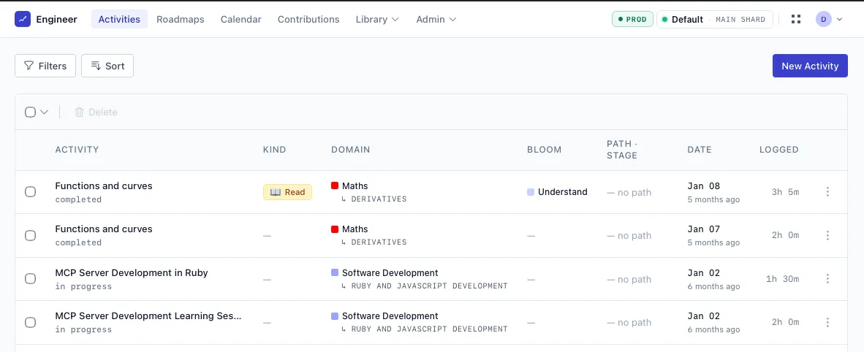This screenshot has width=864, height=352.
Task: Open the Sort button
Action: click(107, 66)
